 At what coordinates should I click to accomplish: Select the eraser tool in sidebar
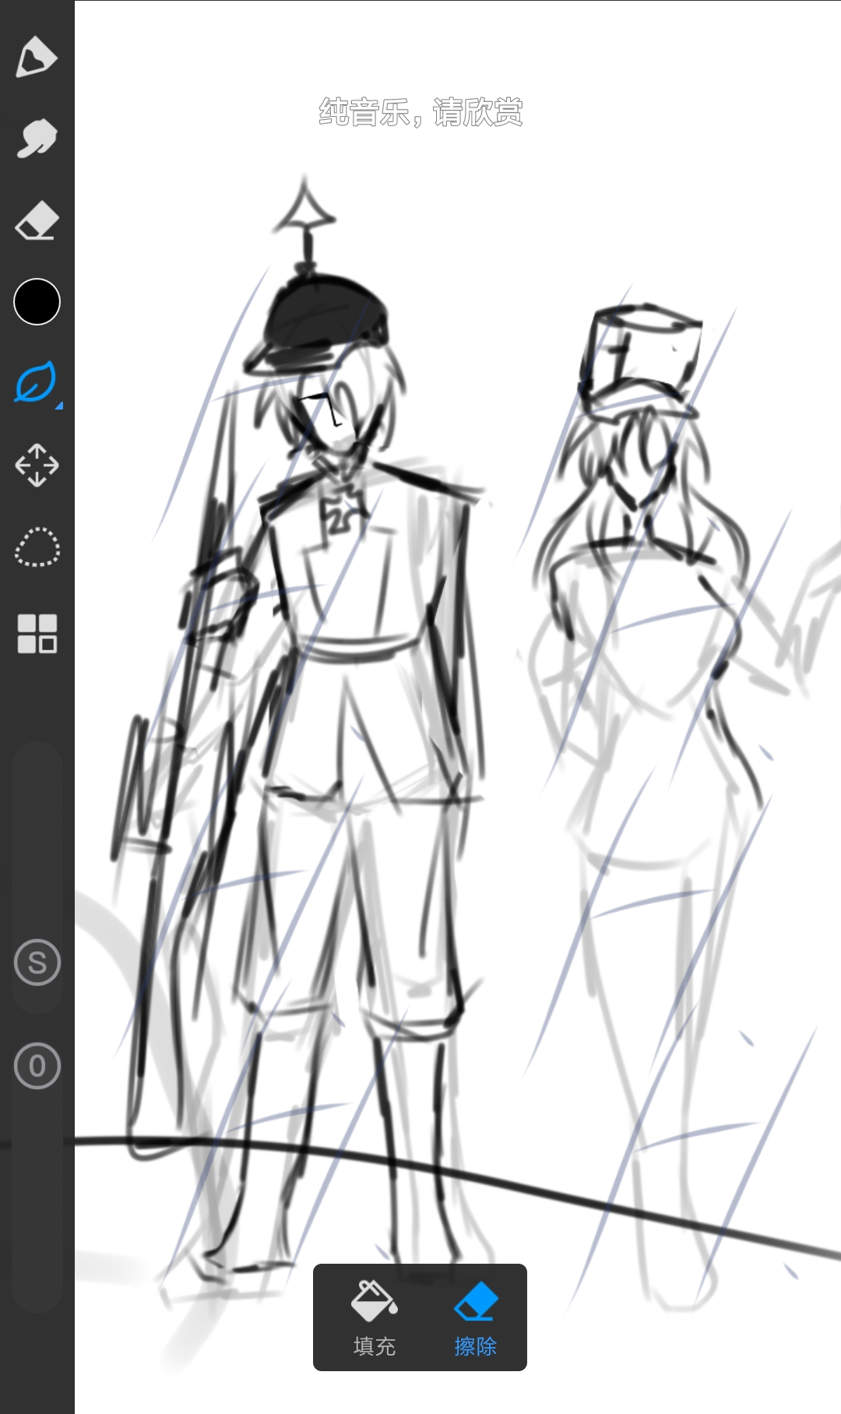pyautogui.click(x=37, y=221)
